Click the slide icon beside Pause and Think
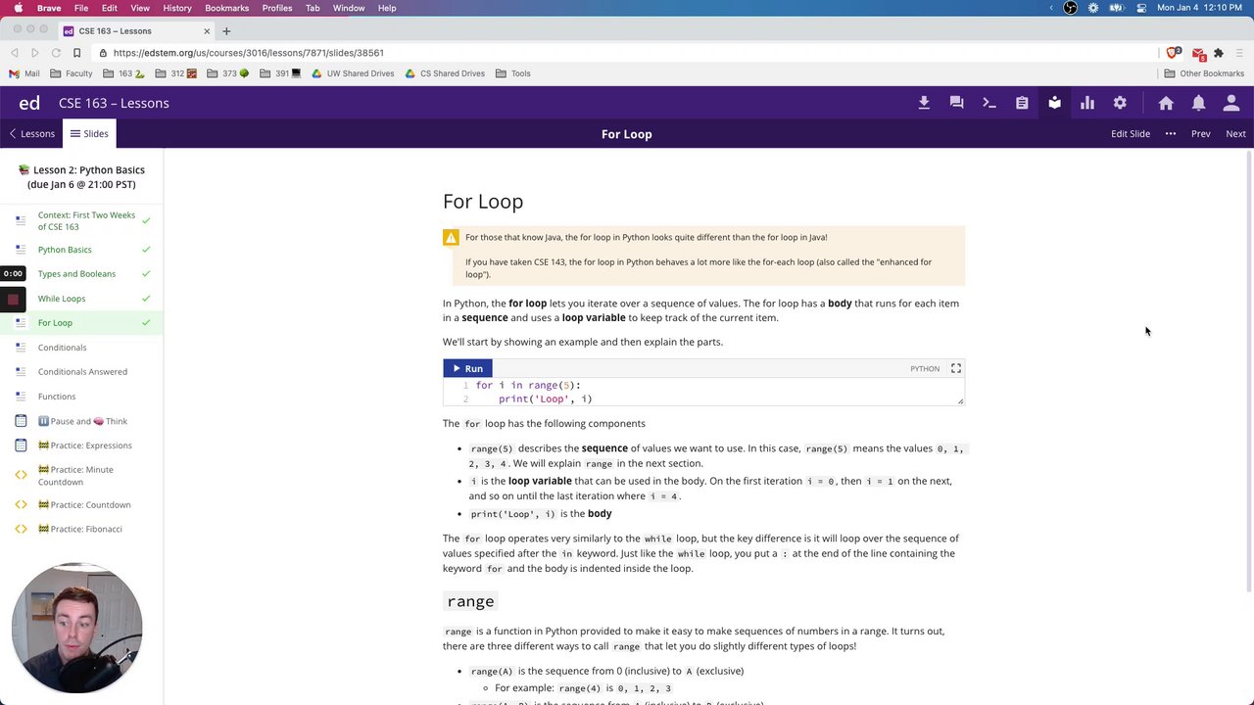1254x705 pixels. (x=21, y=421)
